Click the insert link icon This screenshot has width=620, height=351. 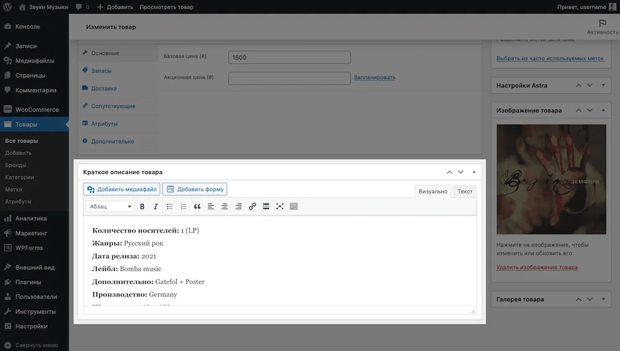click(x=252, y=206)
